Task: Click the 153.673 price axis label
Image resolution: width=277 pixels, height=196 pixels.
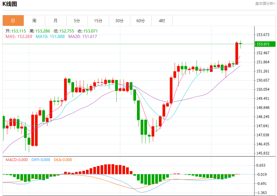Action: point(263,35)
